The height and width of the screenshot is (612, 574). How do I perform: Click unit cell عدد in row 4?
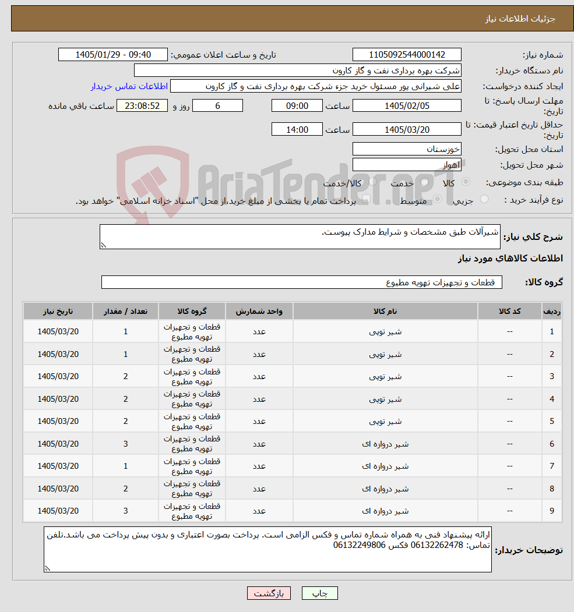(x=259, y=399)
